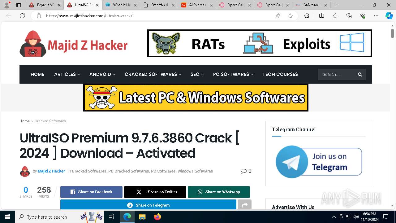Open the tab actions menu icon

19,5
